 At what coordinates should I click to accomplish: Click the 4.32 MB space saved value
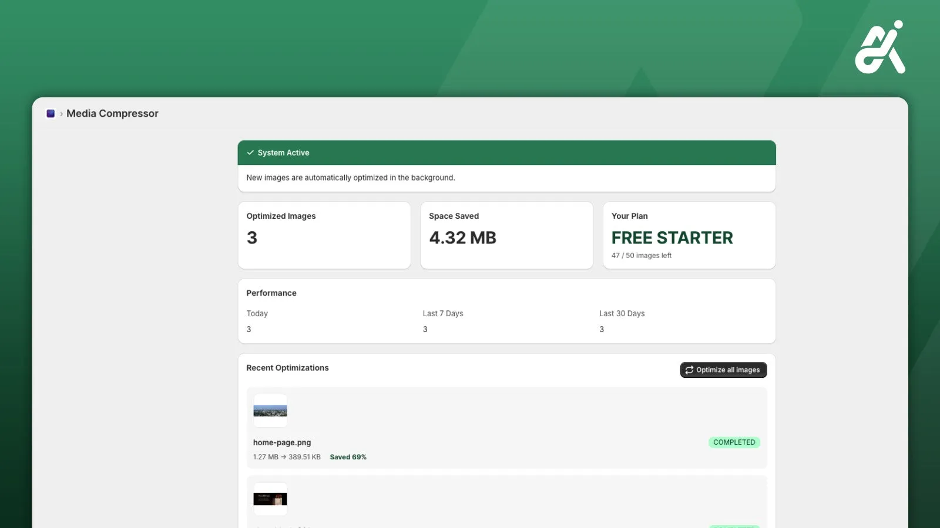(462, 238)
